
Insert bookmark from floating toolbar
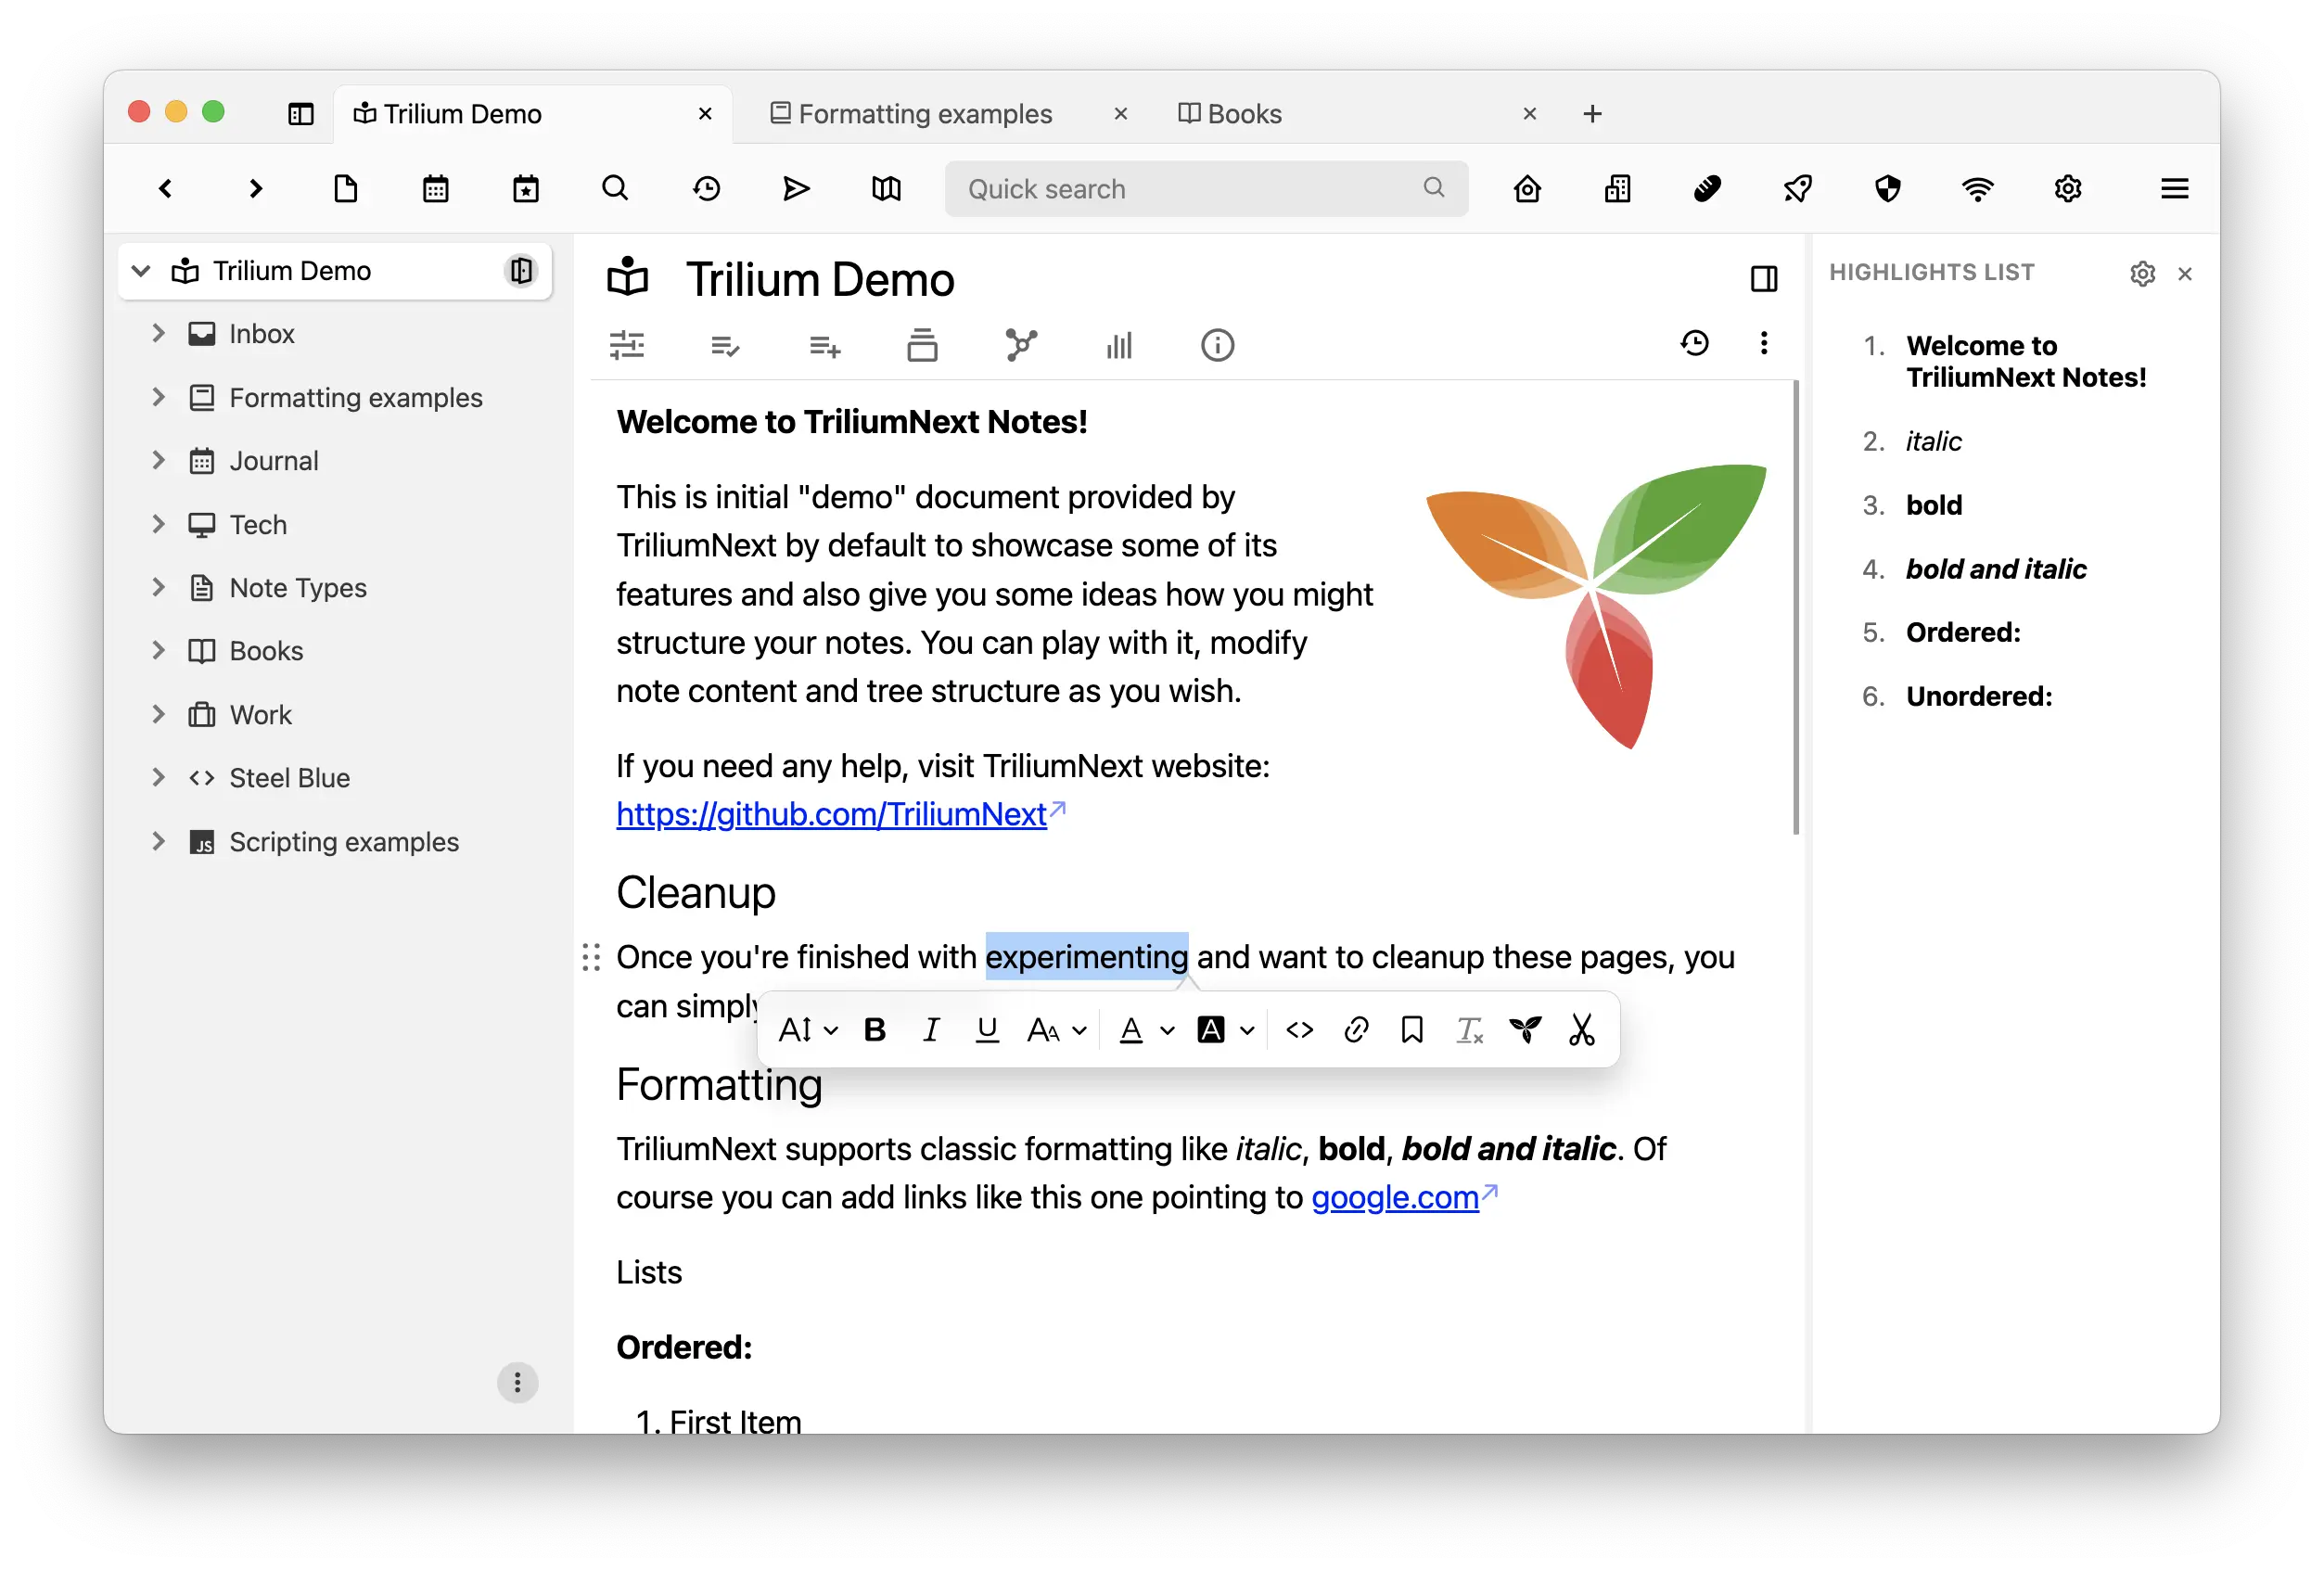click(1412, 1030)
